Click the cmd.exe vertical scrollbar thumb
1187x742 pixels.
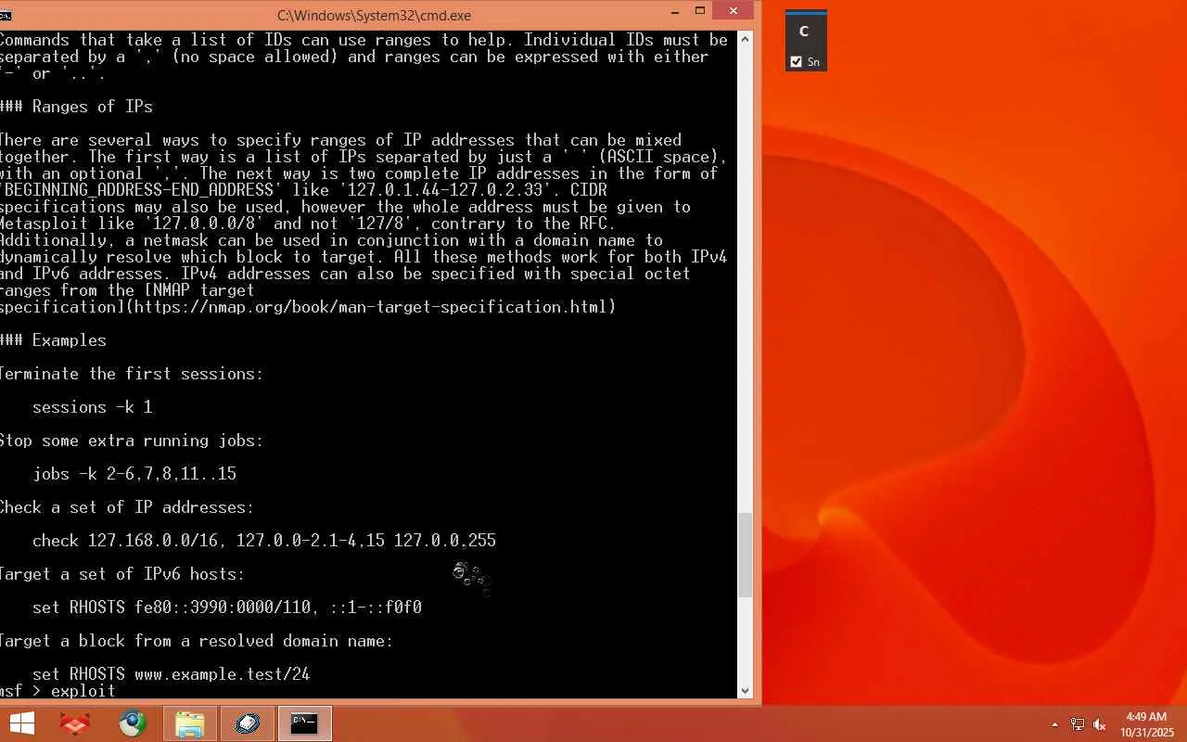[x=745, y=555]
